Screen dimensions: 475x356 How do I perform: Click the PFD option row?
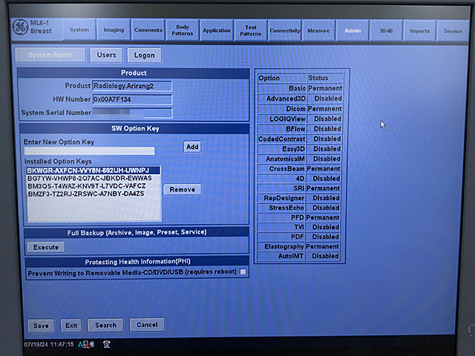tap(298, 217)
